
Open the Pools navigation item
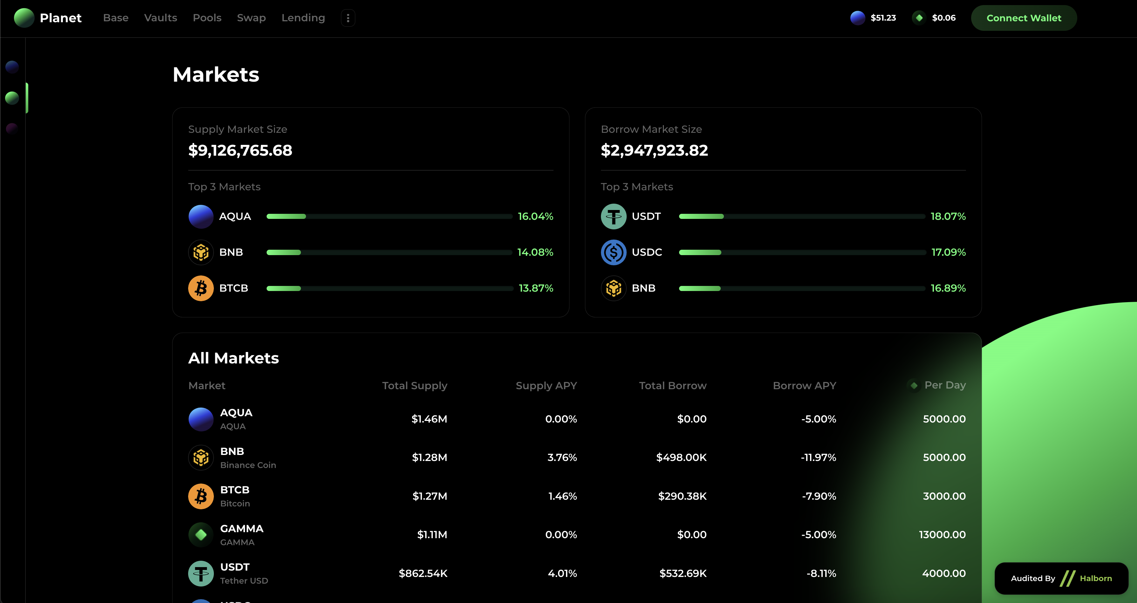point(207,18)
